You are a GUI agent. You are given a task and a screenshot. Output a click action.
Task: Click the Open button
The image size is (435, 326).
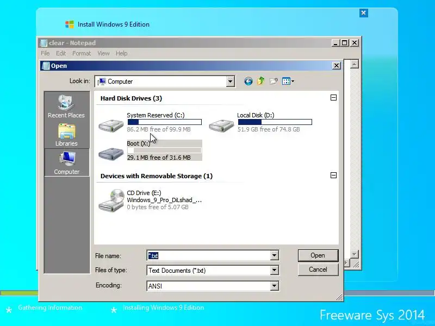click(x=318, y=255)
